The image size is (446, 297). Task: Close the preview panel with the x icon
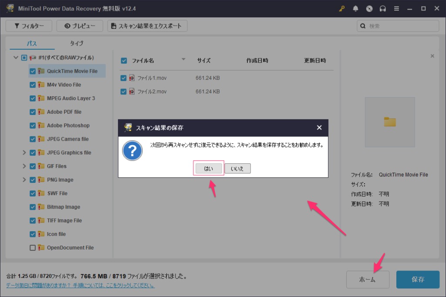(x=432, y=56)
